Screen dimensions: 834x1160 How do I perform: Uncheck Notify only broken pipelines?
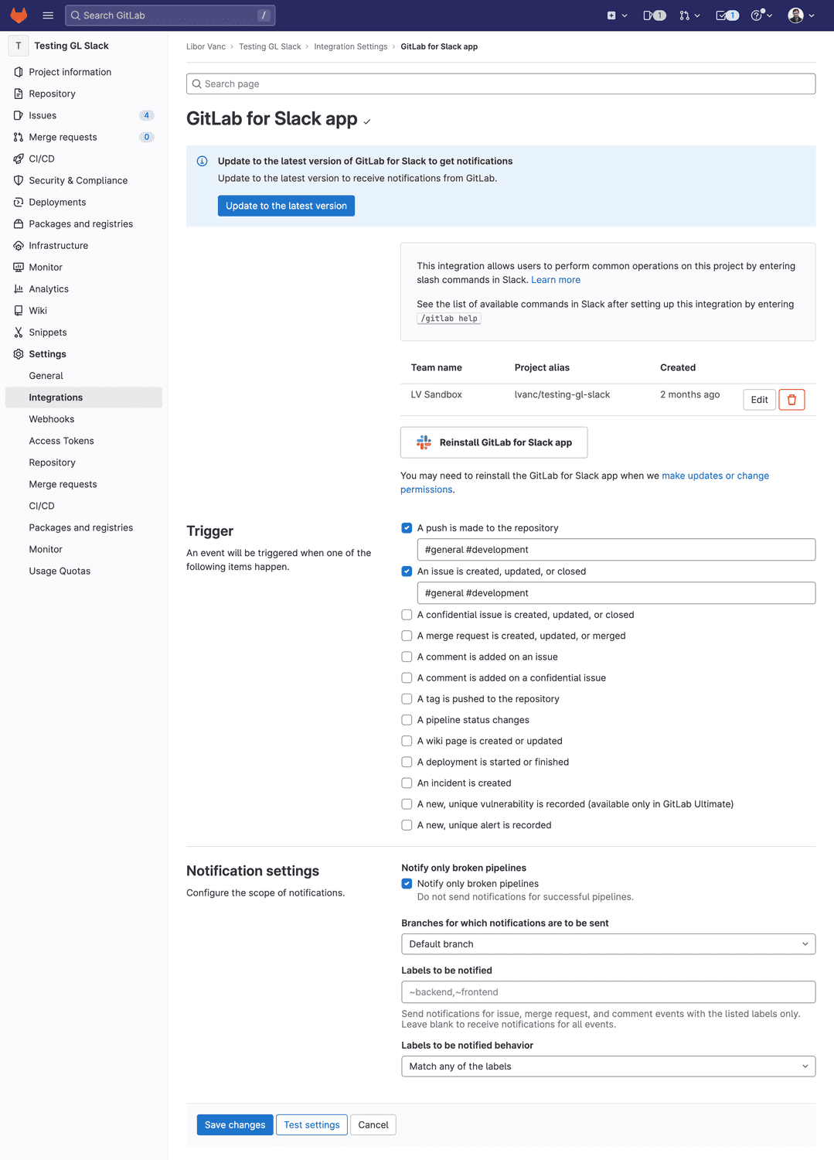pyautogui.click(x=407, y=883)
